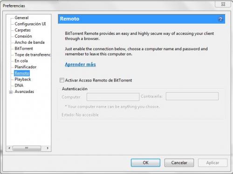This screenshot has height=174, width=233.
Task: Click the sidebar scrollbar right arrow
Action: point(48,148)
